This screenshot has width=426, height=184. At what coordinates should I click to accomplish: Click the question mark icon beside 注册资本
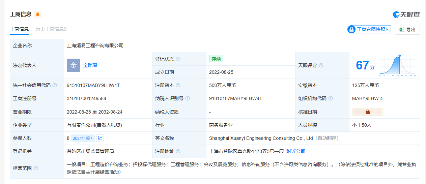point(178,85)
